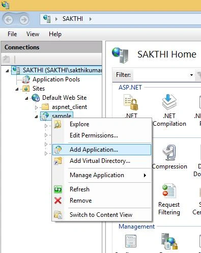Viewport: 201px width, 253px height.
Task: Open the Request Filtering feature icon
Action: point(169,190)
